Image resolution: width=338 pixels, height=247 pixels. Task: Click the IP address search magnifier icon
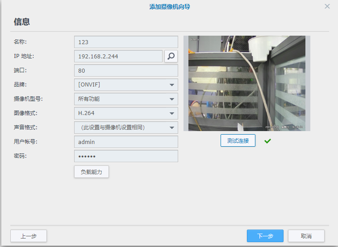coord(171,56)
